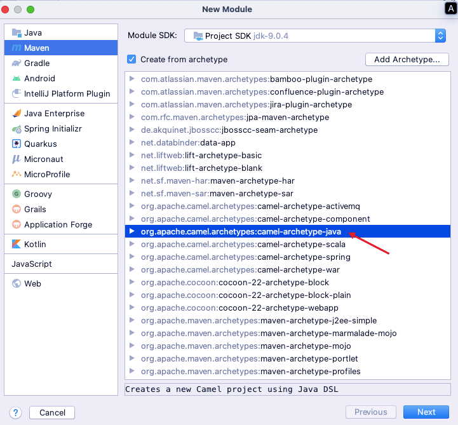Expand bamboo-plugin-archetype node
The height and width of the screenshot is (425, 458).
(132, 79)
